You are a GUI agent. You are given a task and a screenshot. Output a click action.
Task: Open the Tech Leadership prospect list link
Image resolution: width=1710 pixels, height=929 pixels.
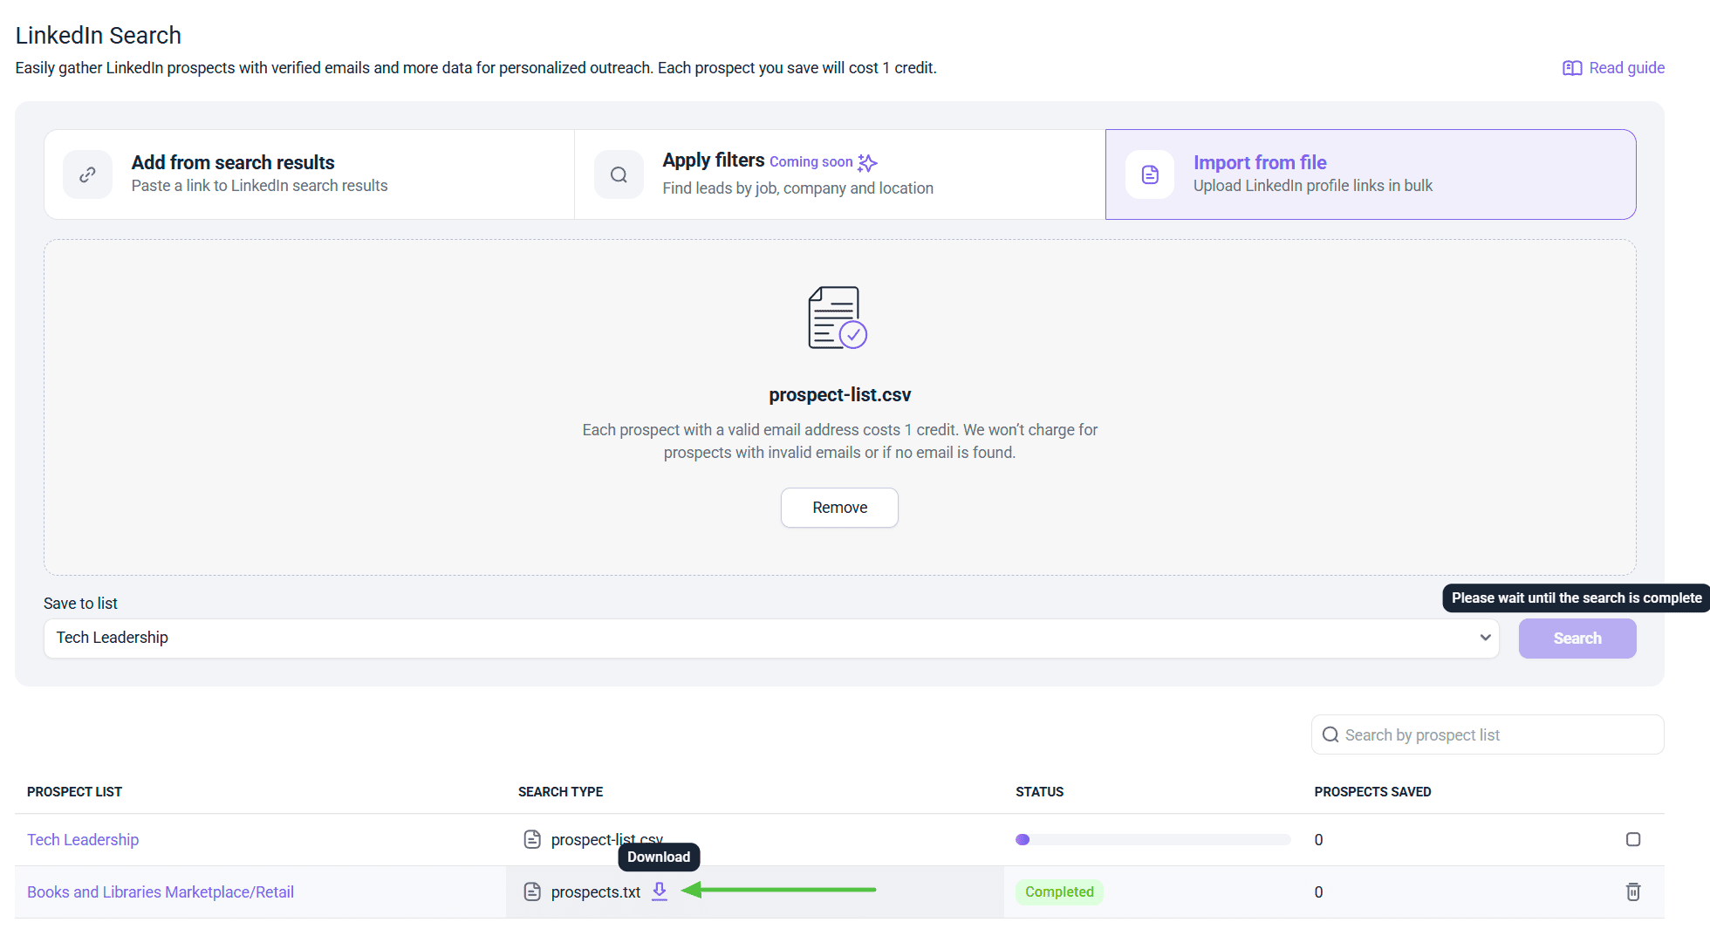click(83, 839)
